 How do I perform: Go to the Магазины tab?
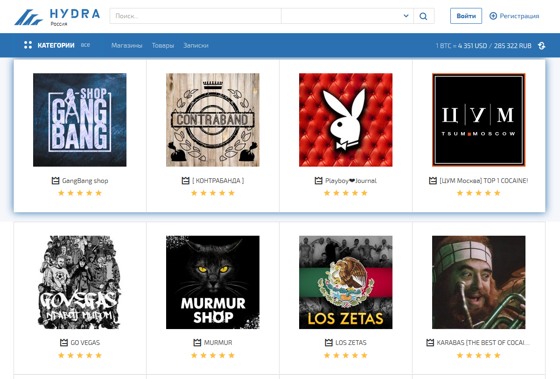coord(127,45)
